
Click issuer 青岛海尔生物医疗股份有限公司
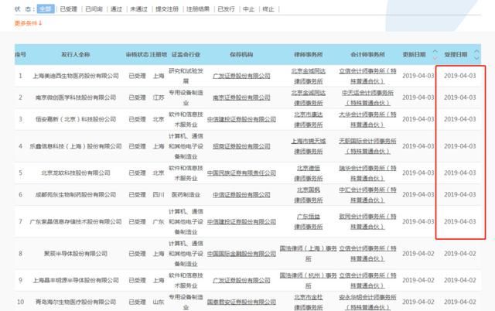(76, 302)
